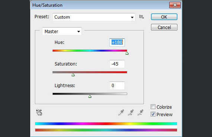Select the Add to Sample eyedropper
The width and height of the screenshot is (212, 137).
point(131,112)
